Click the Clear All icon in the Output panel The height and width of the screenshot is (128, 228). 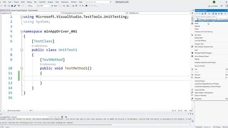click(62, 117)
